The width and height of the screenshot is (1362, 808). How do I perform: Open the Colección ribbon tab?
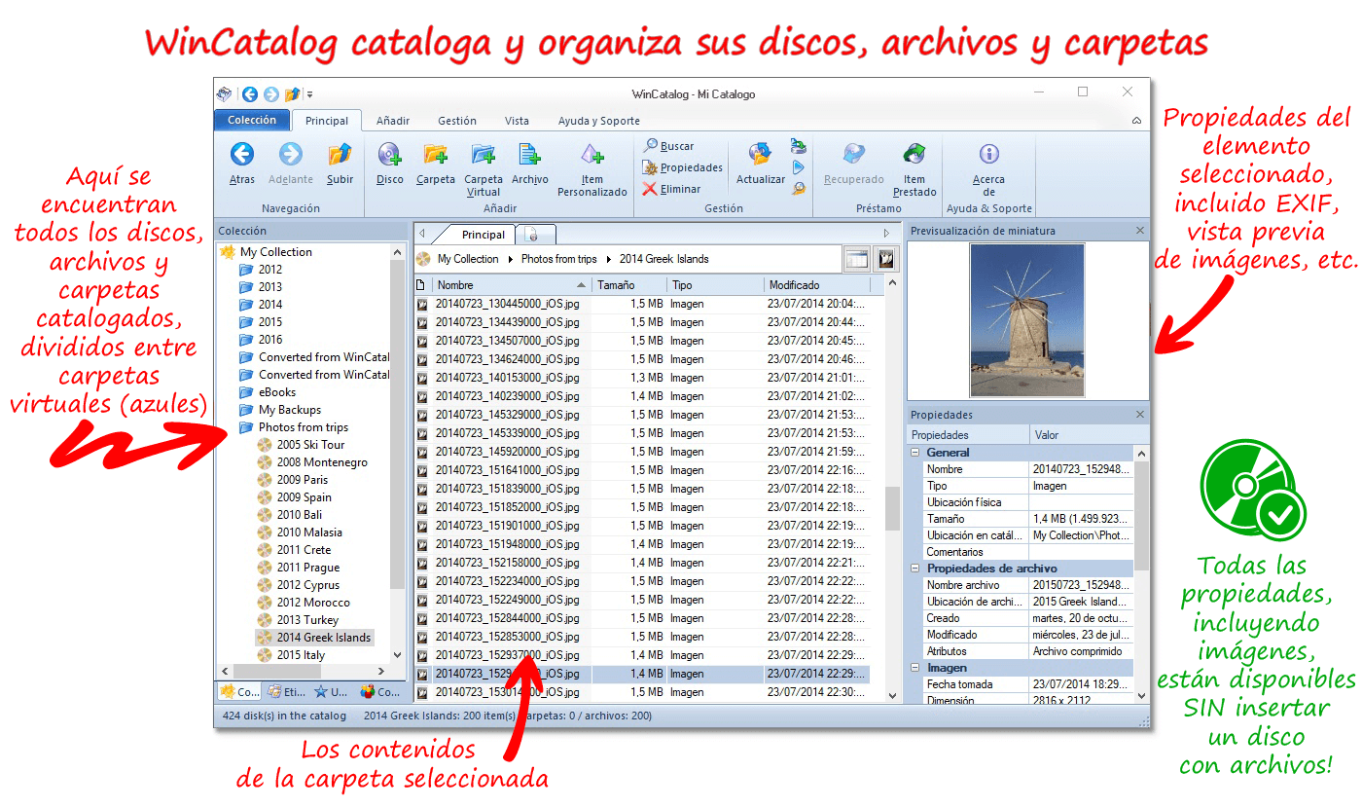pyautogui.click(x=252, y=120)
